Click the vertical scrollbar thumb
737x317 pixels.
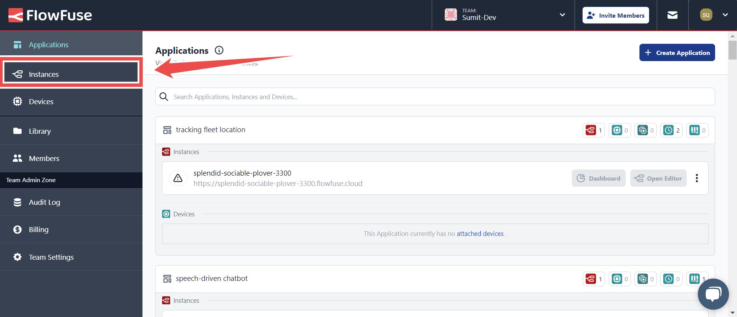(732, 50)
